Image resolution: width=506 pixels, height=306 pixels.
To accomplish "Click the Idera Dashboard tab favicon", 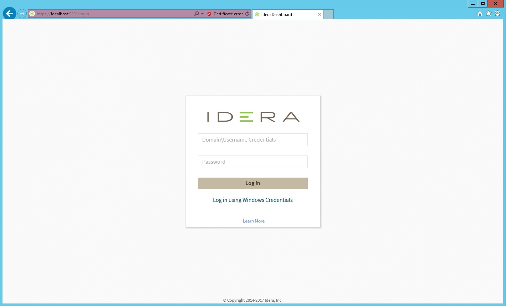I will click(x=257, y=14).
